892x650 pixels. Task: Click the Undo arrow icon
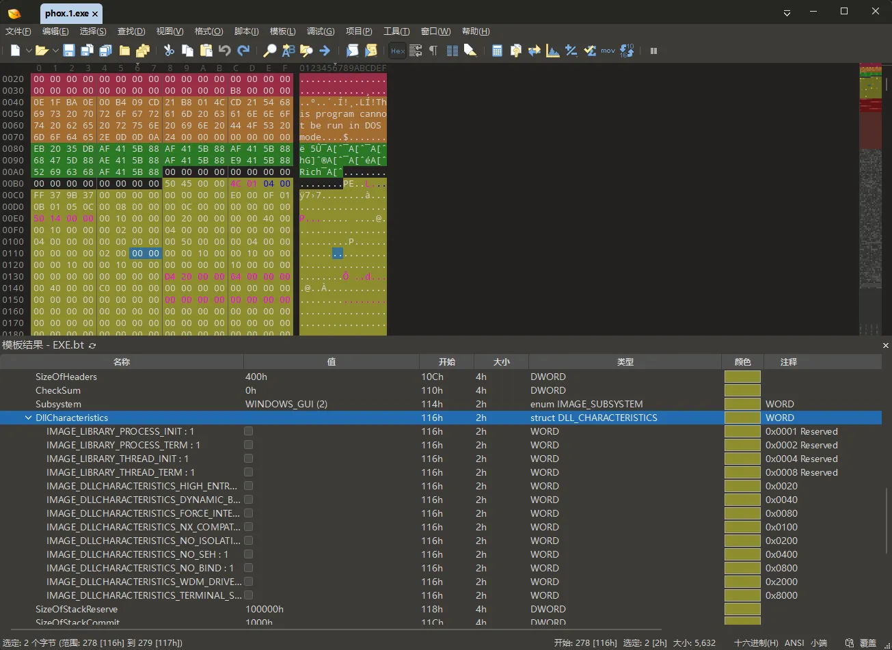(x=224, y=51)
